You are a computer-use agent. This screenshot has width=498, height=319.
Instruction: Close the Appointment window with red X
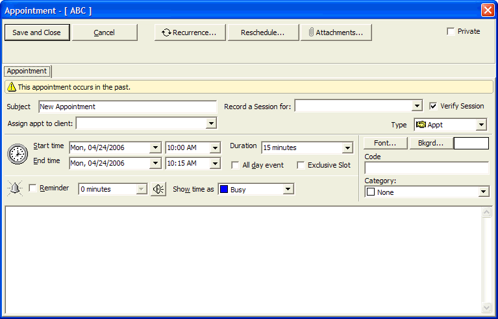coord(487,10)
